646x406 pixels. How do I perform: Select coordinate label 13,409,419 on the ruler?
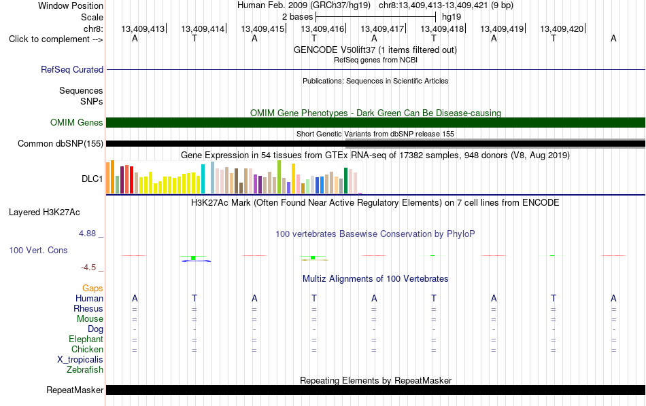pos(502,29)
